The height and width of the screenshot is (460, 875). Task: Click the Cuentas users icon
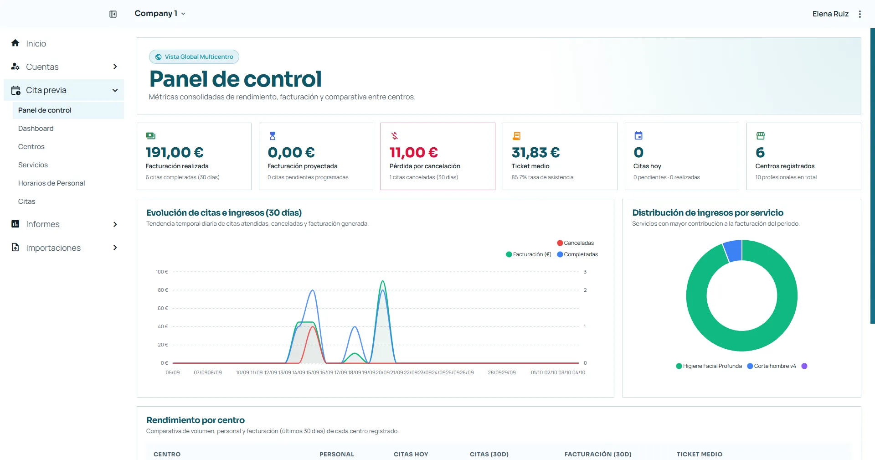(15, 67)
